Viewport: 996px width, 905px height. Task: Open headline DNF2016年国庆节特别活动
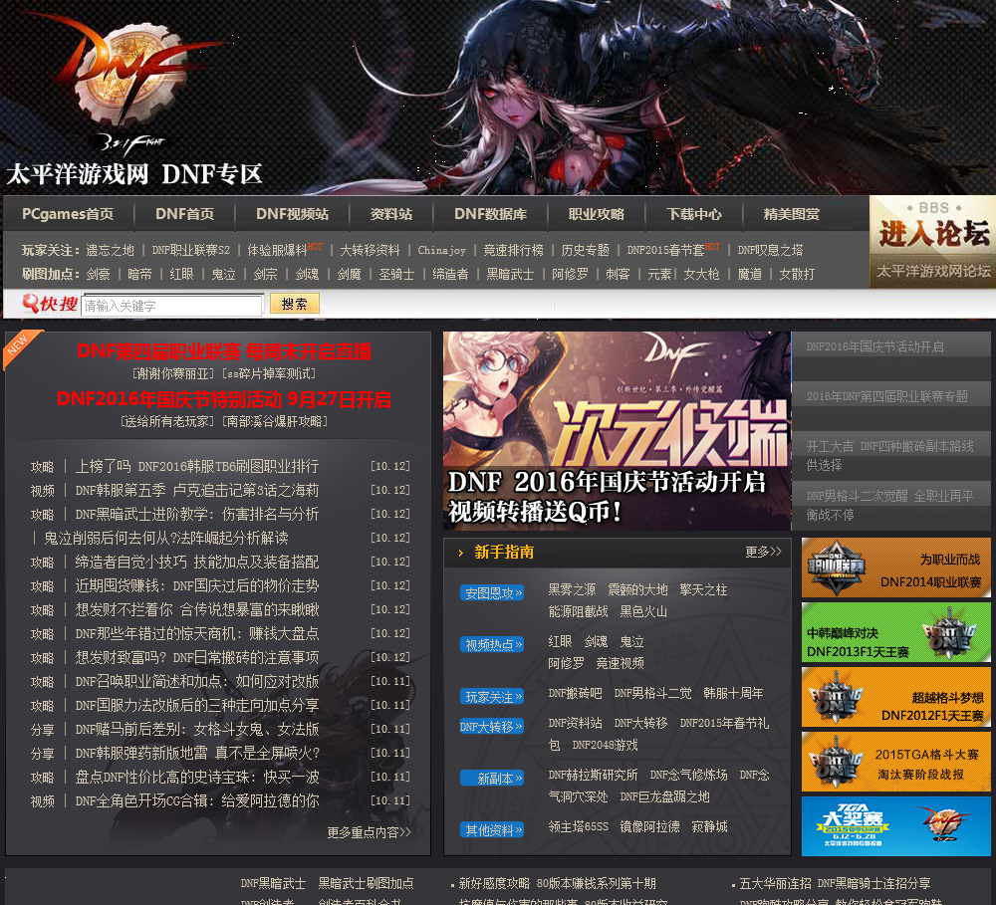[223, 399]
